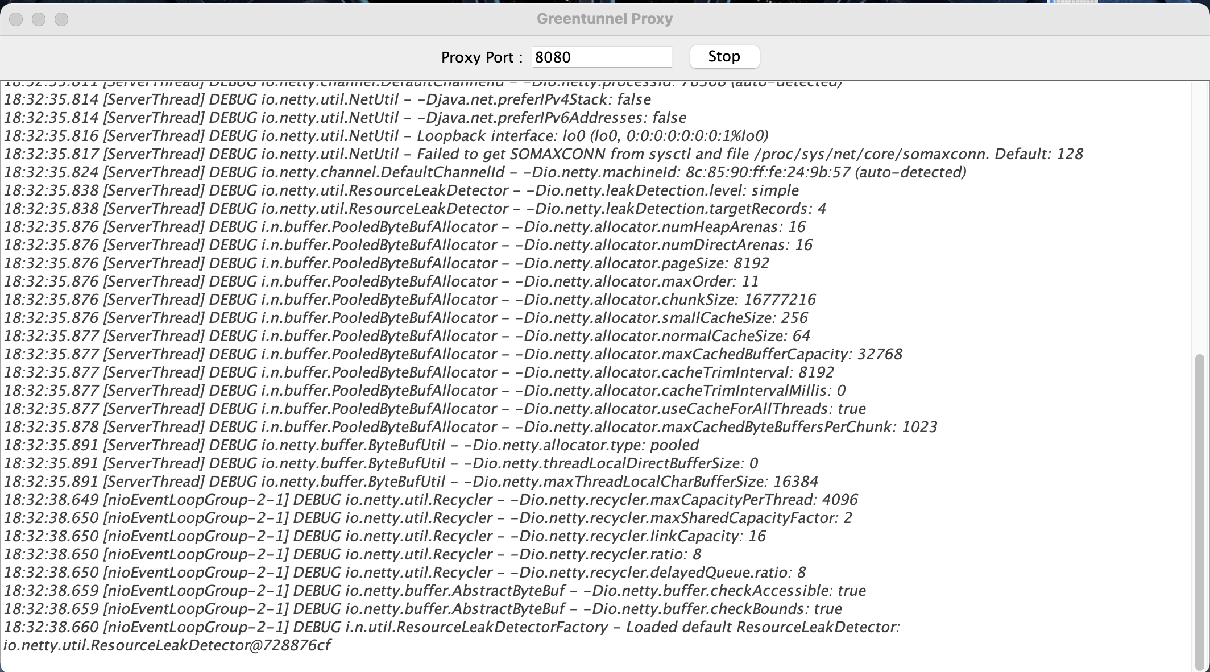Click the machineId auto-detected log line

pos(485,172)
